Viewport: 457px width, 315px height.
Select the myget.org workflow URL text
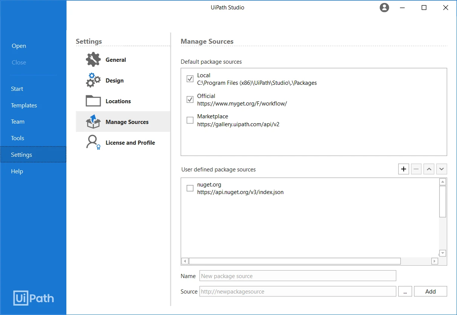[x=242, y=104]
